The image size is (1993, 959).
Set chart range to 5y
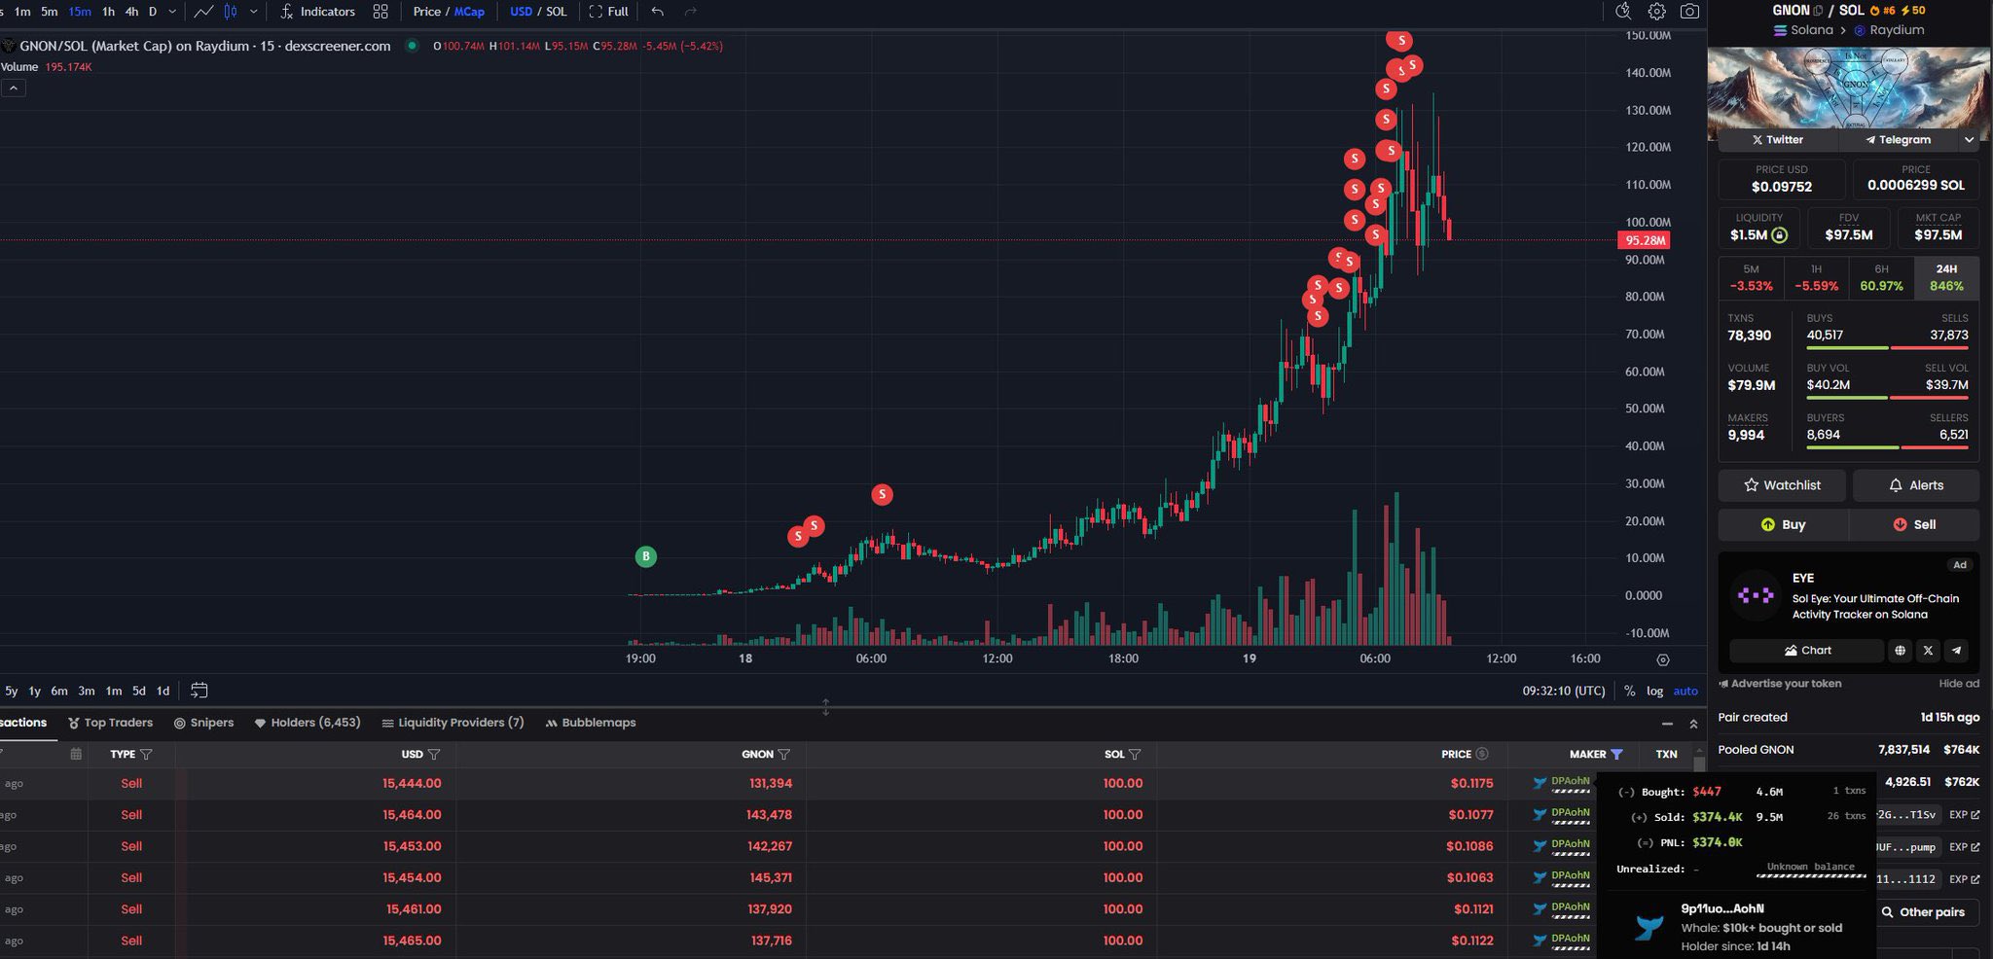click(12, 691)
